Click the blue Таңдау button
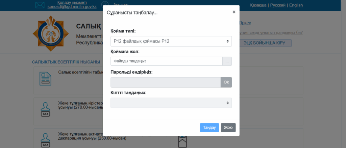 click(209, 127)
